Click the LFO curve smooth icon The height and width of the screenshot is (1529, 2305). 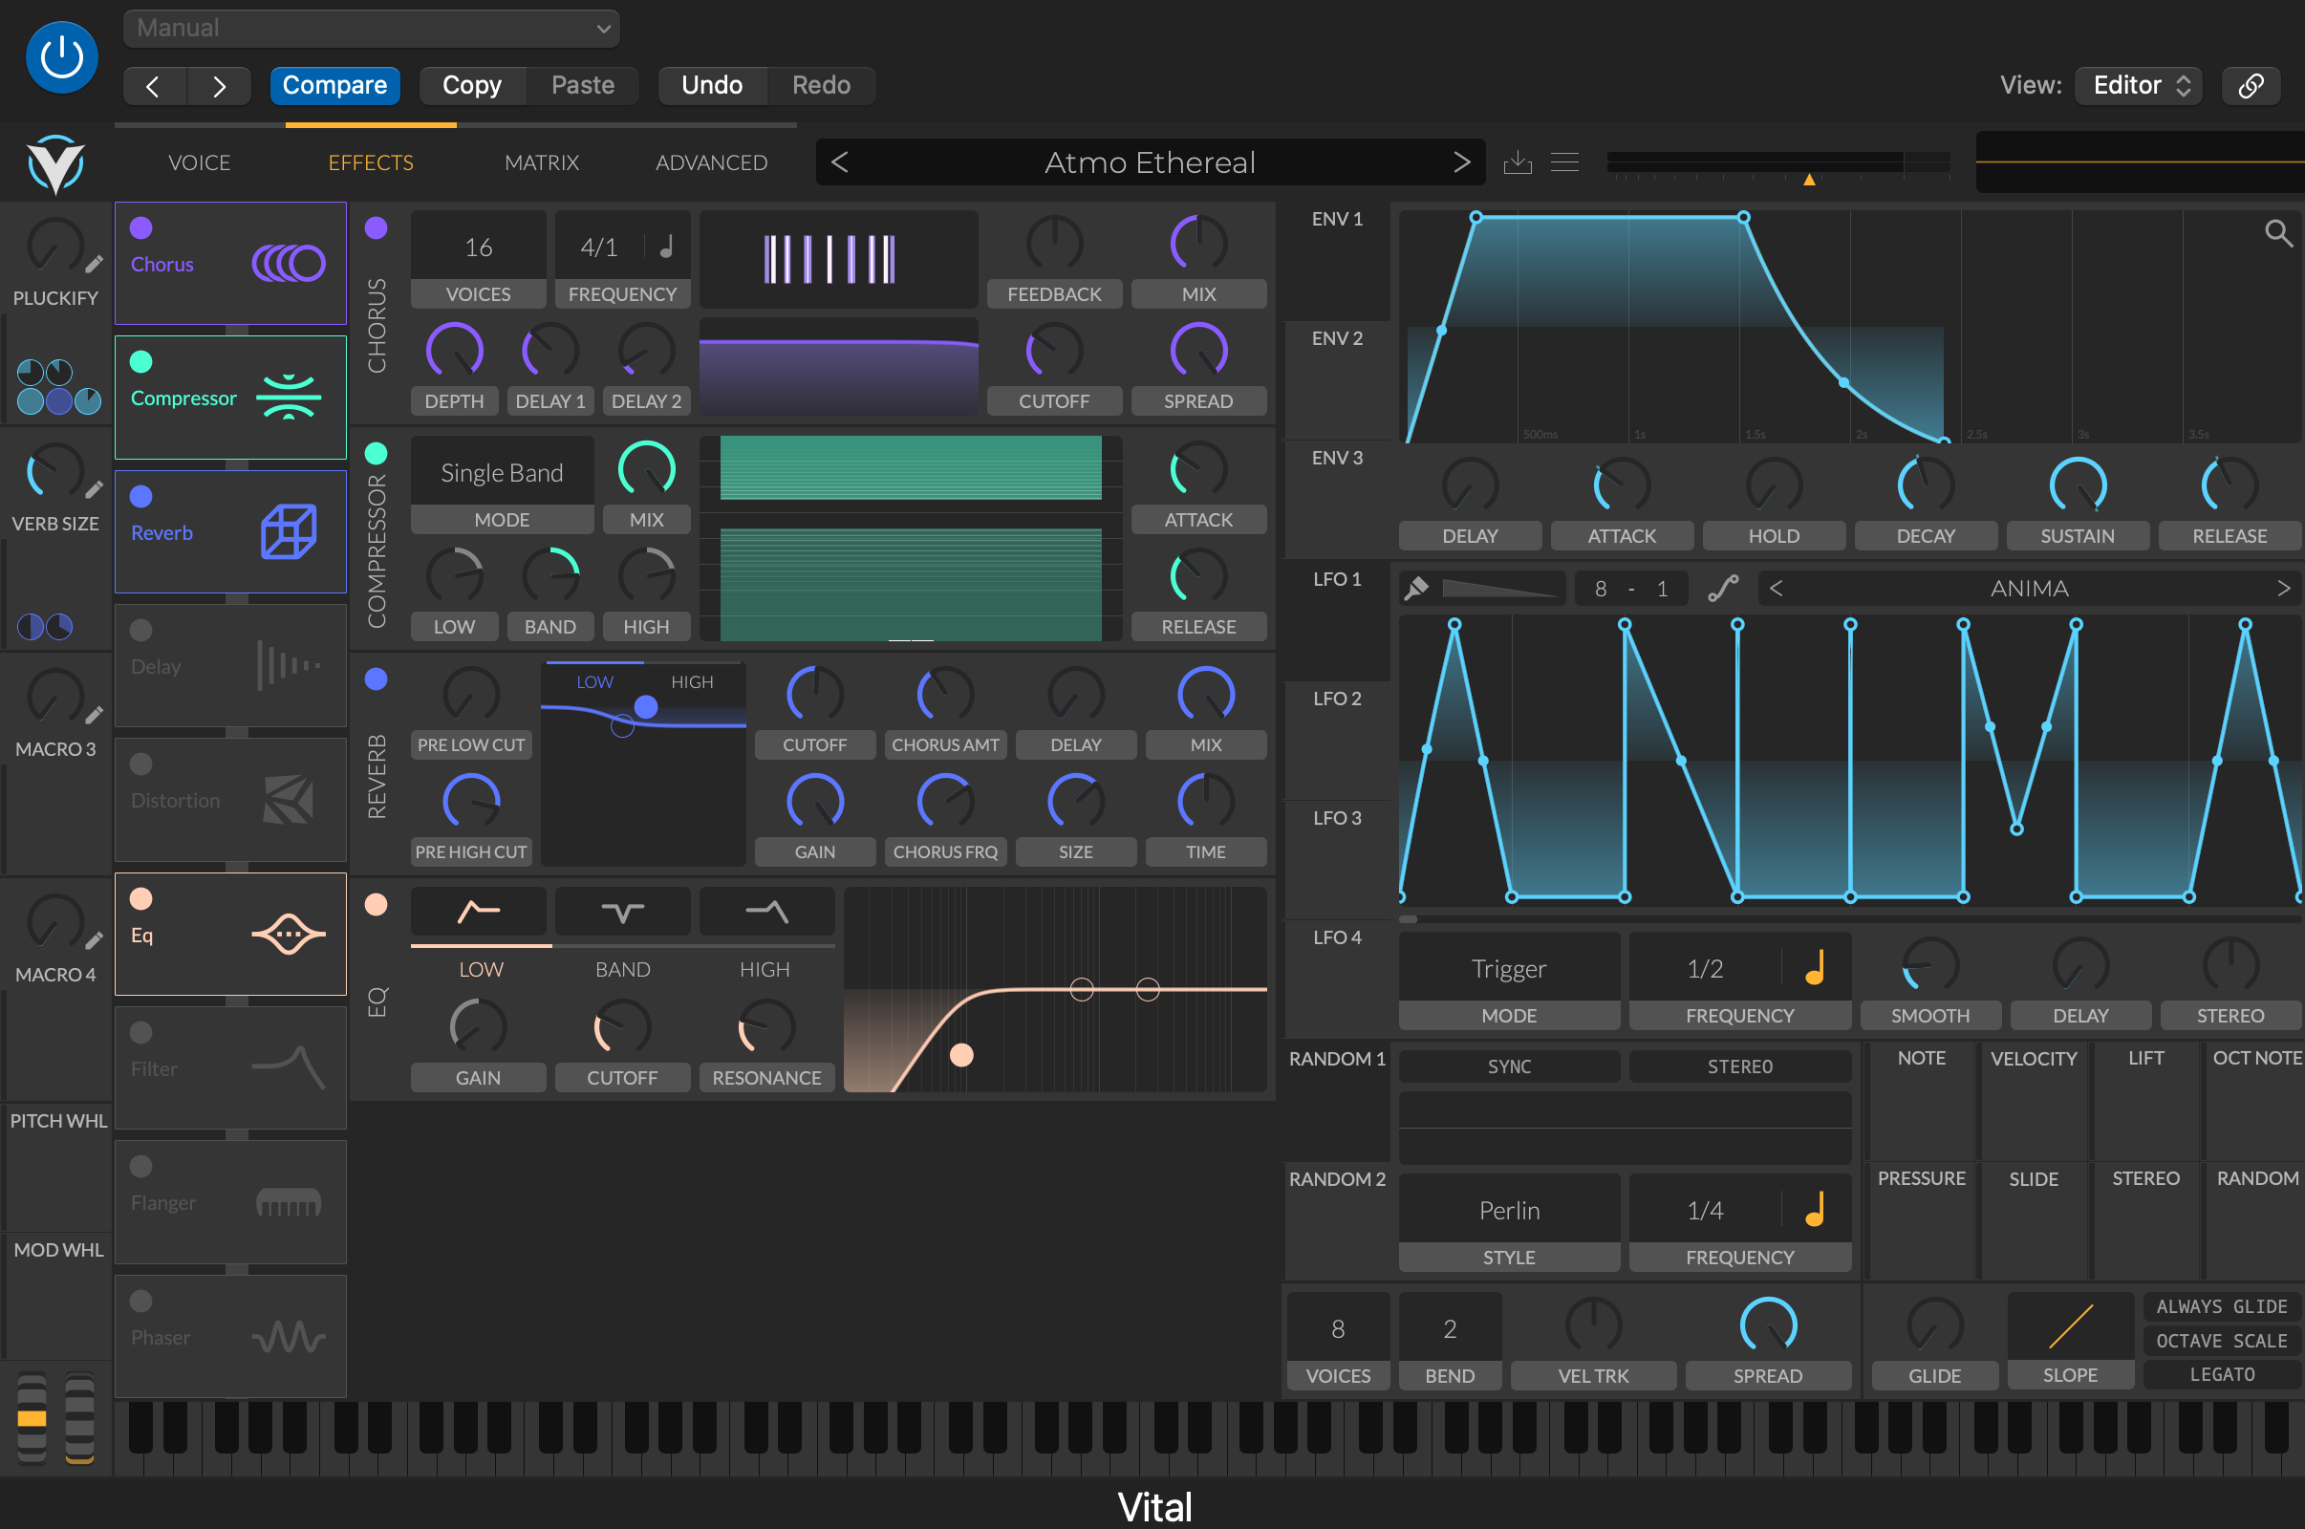[1723, 588]
